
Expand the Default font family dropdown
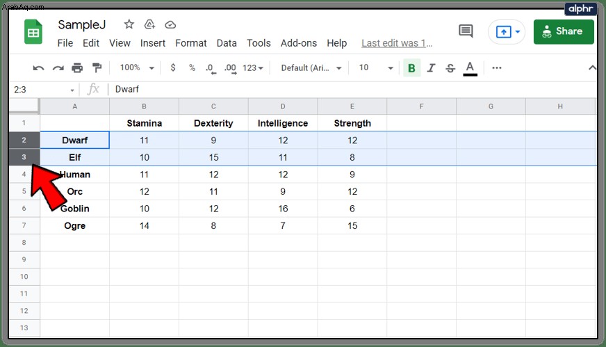pyautogui.click(x=311, y=68)
